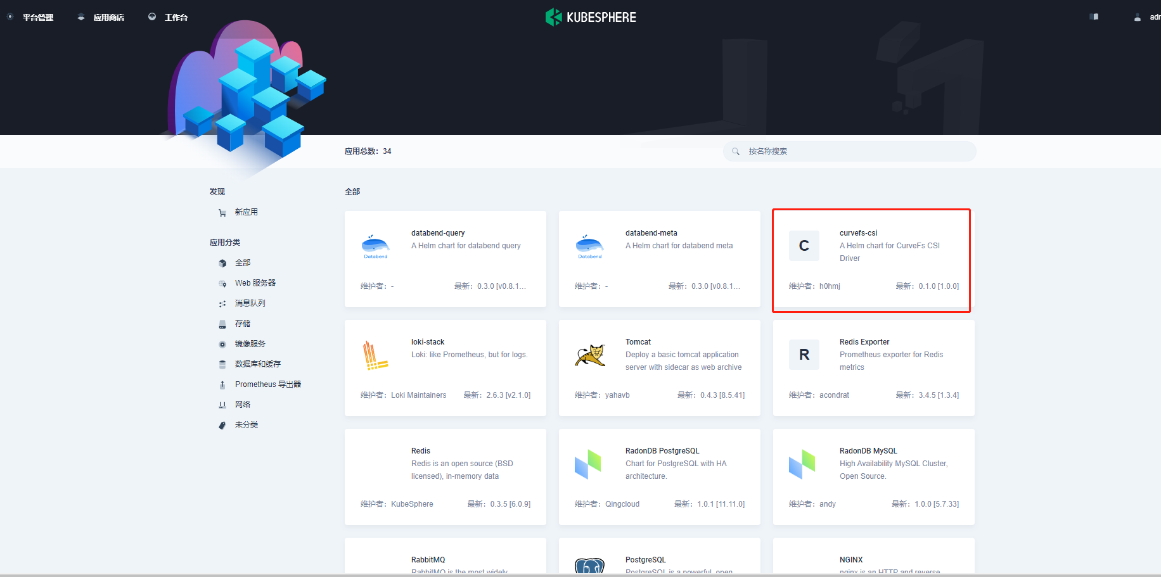The image size is (1161, 577).
Task: Click maintainer text 'h0hmj'
Action: pyautogui.click(x=830, y=286)
